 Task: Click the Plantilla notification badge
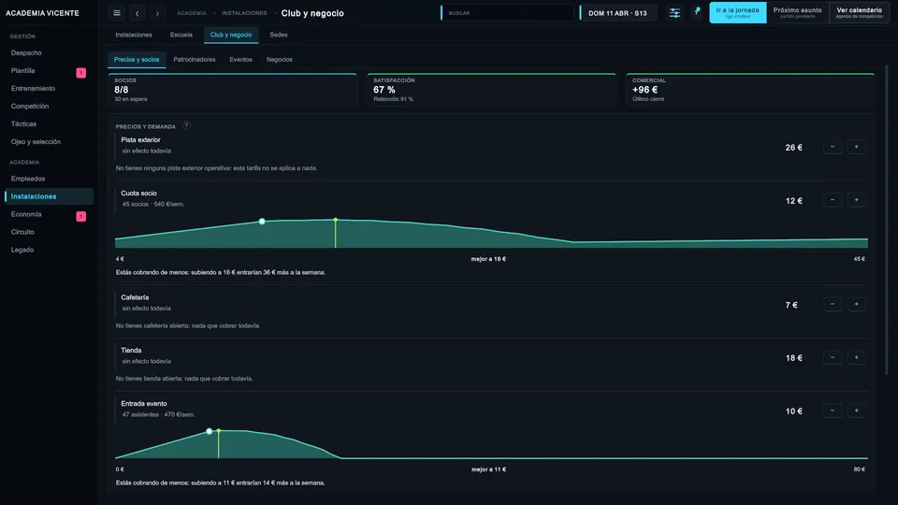[81, 73]
